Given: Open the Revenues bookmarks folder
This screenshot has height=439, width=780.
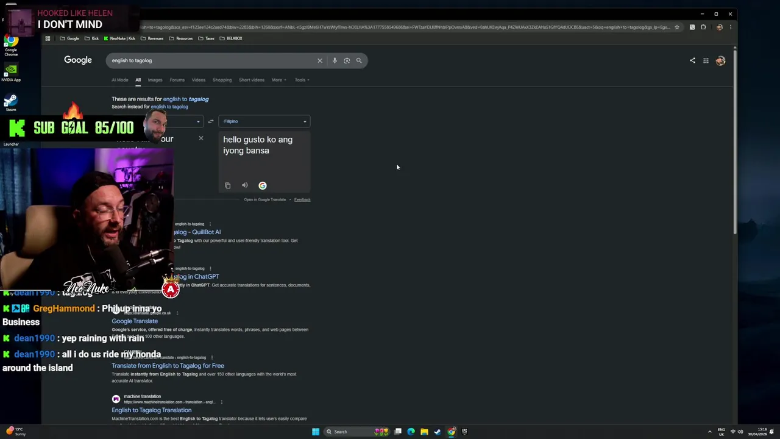Looking at the screenshot, I should click(152, 38).
